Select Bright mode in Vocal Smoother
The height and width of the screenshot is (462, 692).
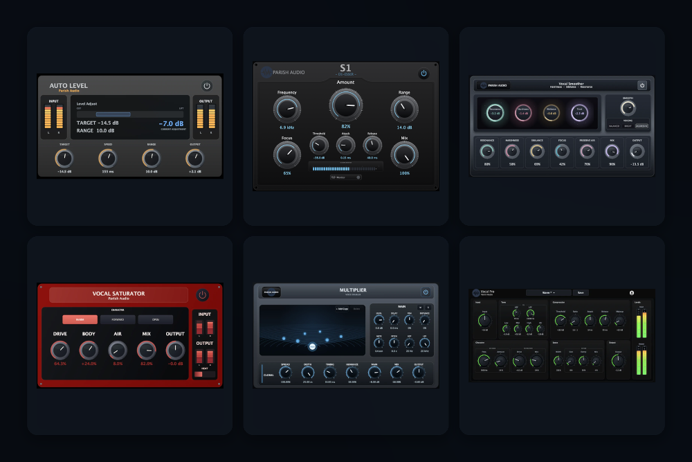pyautogui.click(x=628, y=126)
